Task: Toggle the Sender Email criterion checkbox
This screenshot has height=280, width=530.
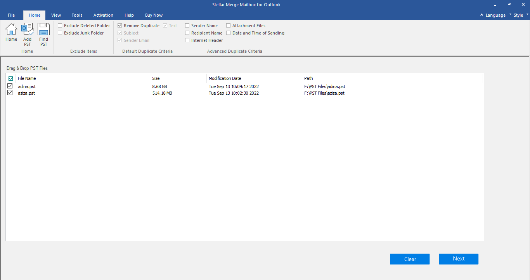Action: tap(120, 40)
